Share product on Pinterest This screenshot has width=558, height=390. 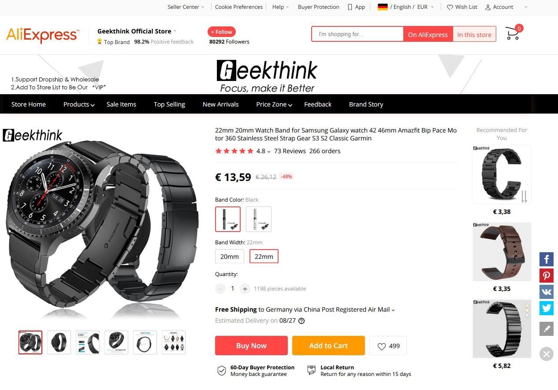(x=547, y=276)
